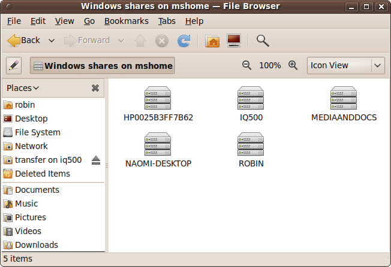Open Downloads bookmark in sidebar
This screenshot has width=391, height=267.
53,245
